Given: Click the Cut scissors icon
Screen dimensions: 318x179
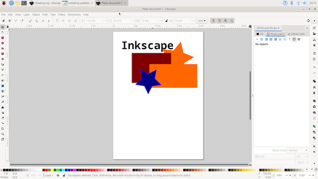Looking at the screenshot, I should [x=314, y=87].
